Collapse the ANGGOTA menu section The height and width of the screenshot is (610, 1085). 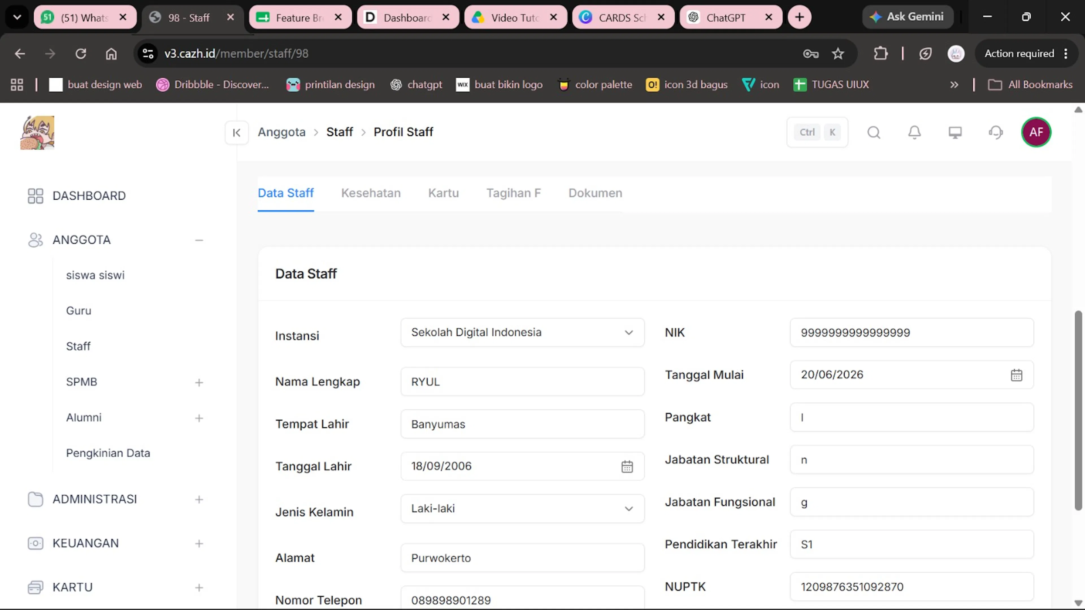coord(199,240)
